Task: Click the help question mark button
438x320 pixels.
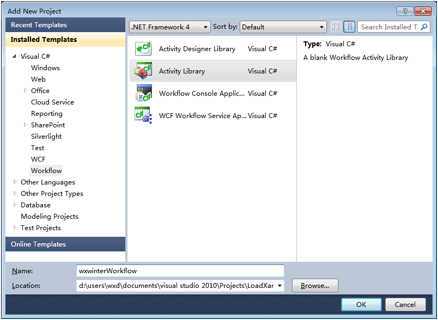Action: click(x=405, y=11)
